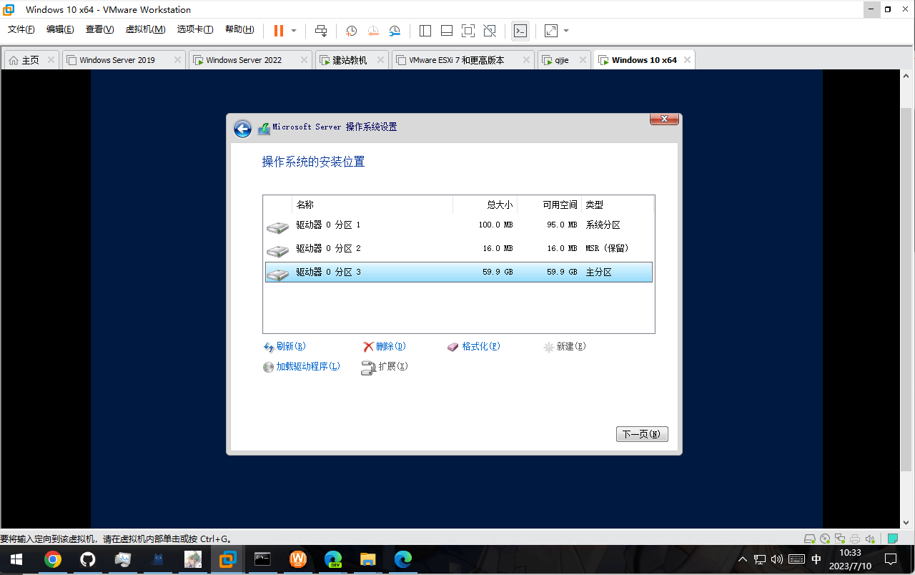Close the 建站教机 tab
The image size is (915, 575).
coord(380,60)
